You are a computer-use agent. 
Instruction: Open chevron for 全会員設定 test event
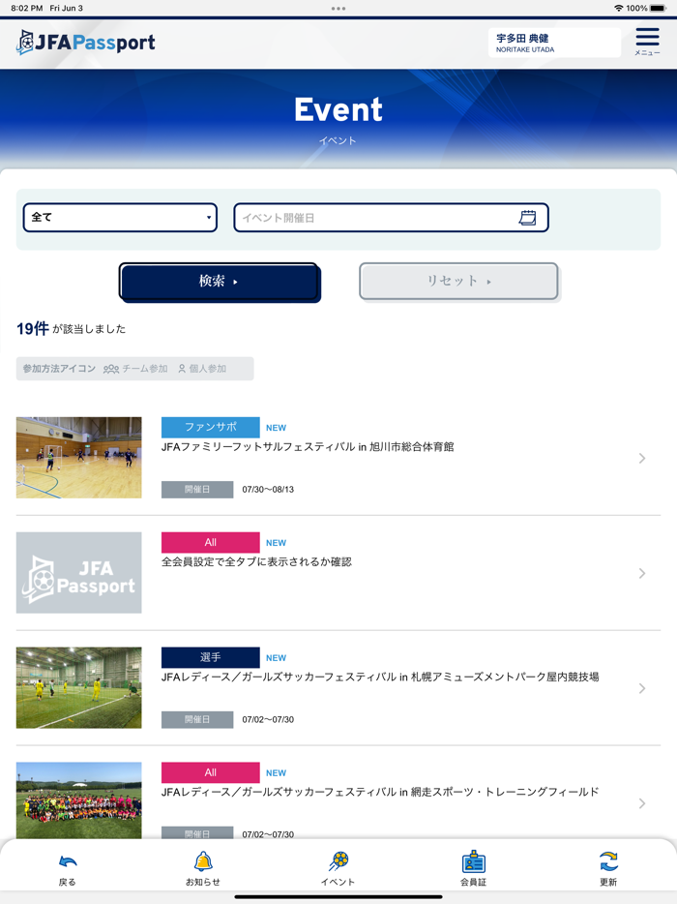pos(642,573)
